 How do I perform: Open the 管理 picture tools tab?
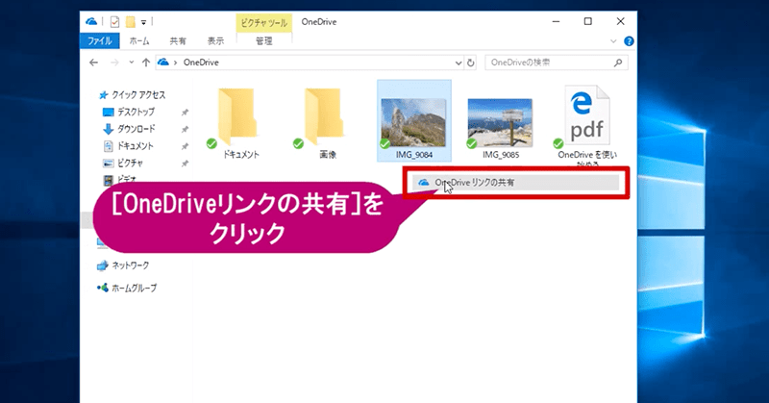pos(263,40)
